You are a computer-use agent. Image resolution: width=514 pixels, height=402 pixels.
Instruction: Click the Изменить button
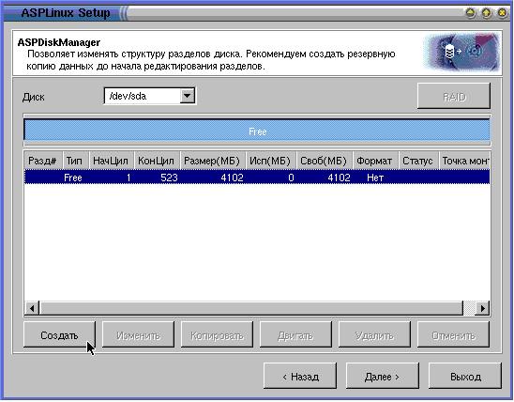tap(138, 335)
